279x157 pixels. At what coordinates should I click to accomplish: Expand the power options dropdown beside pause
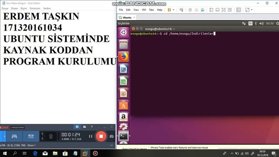click(x=174, y=10)
